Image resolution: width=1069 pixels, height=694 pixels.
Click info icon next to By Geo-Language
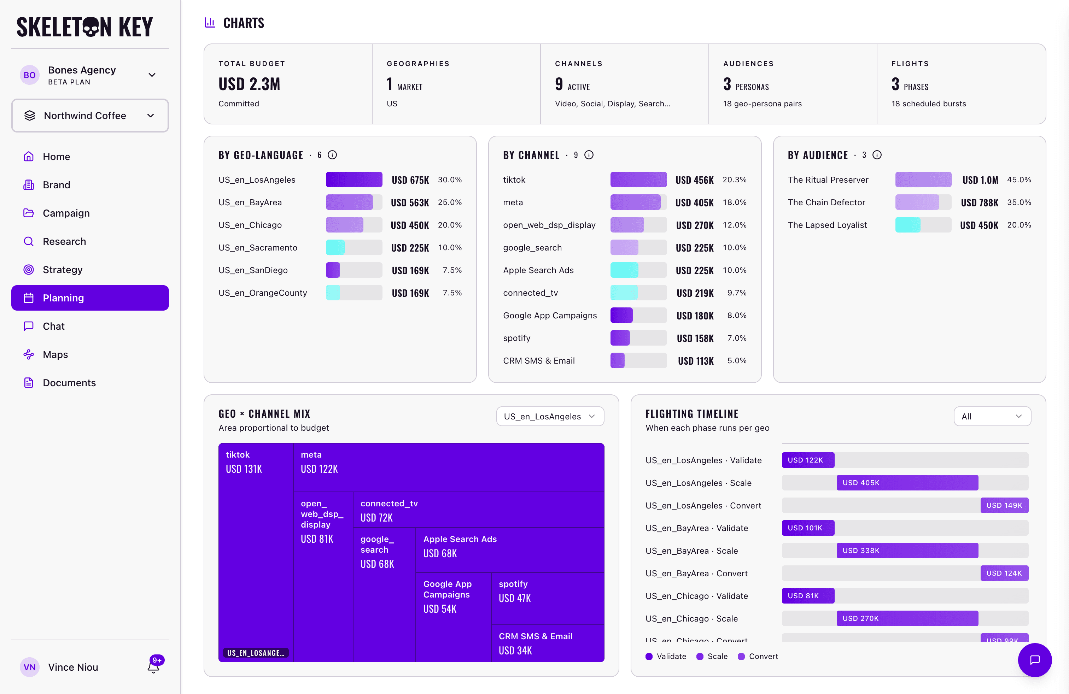tap(332, 155)
